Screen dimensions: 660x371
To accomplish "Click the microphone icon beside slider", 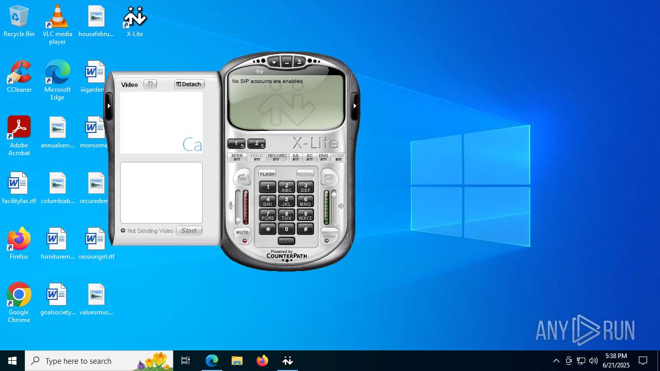I will [230, 206].
